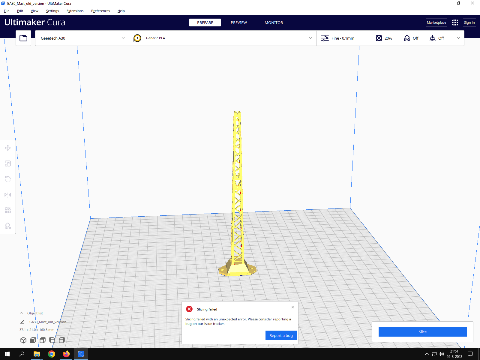Select the Rotate tool in left toolbar
Viewport: 480px width, 360px height.
click(x=8, y=179)
